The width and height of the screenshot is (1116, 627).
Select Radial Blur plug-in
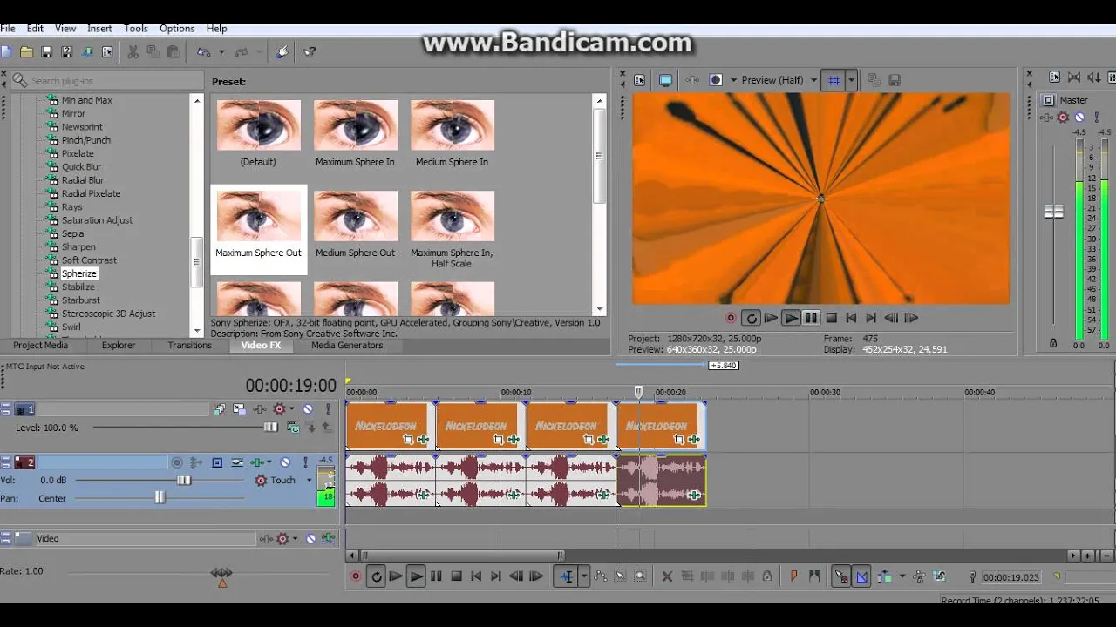coord(82,180)
